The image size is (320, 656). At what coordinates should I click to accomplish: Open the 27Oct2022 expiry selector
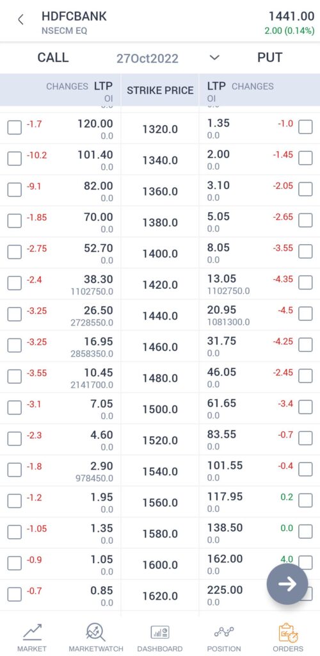(147, 58)
